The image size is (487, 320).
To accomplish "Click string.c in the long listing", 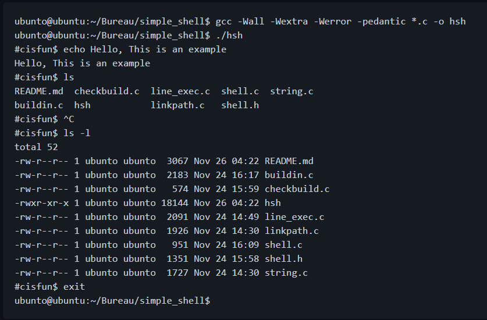I will [x=286, y=273].
